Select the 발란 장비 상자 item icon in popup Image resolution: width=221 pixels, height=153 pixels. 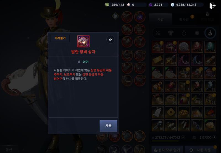point(83,41)
